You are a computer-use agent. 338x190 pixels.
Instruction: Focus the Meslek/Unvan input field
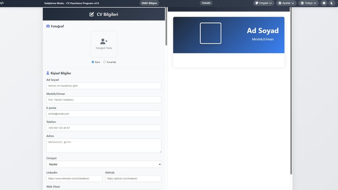pyautogui.click(x=104, y=100)
